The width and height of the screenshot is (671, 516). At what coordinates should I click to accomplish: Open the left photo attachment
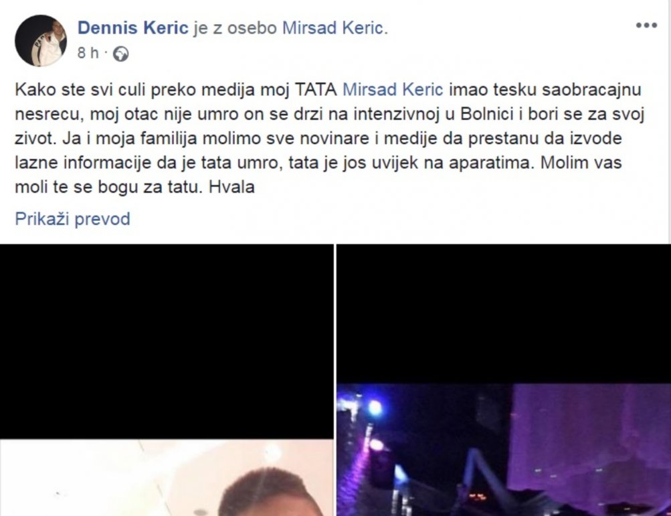[x=167, y=380]
